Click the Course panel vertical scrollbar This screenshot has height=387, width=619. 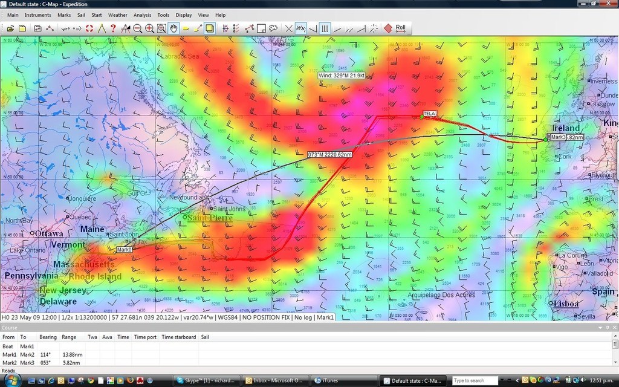[615, 349]
